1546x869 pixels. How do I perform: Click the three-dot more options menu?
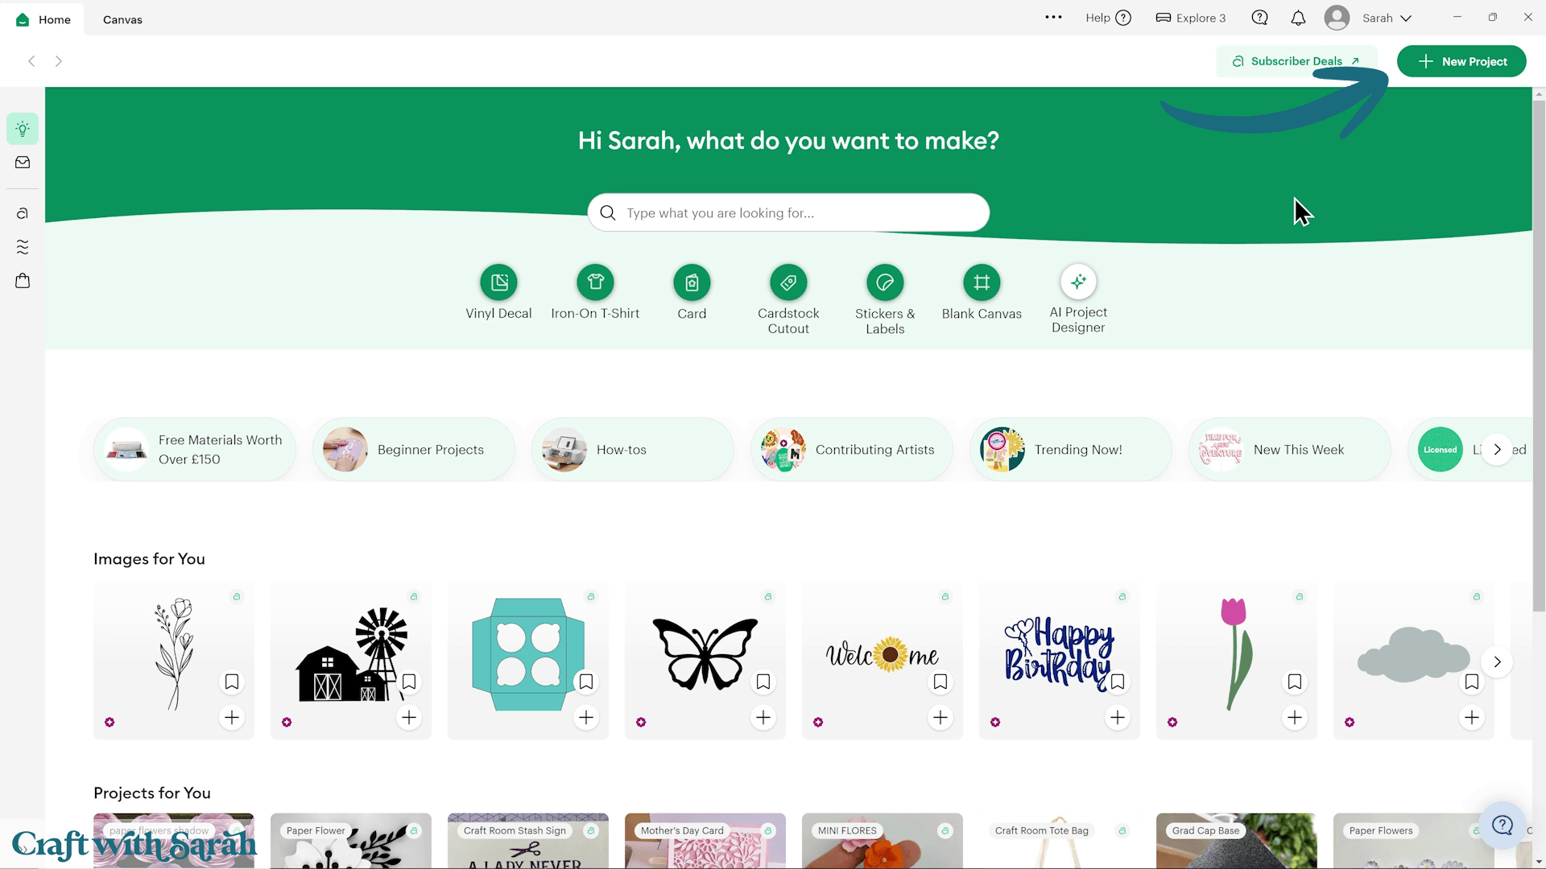click(1053, 17)
